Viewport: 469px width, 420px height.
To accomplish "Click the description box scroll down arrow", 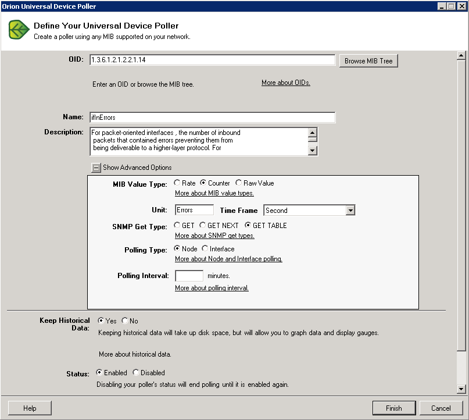I will (312, 151).
